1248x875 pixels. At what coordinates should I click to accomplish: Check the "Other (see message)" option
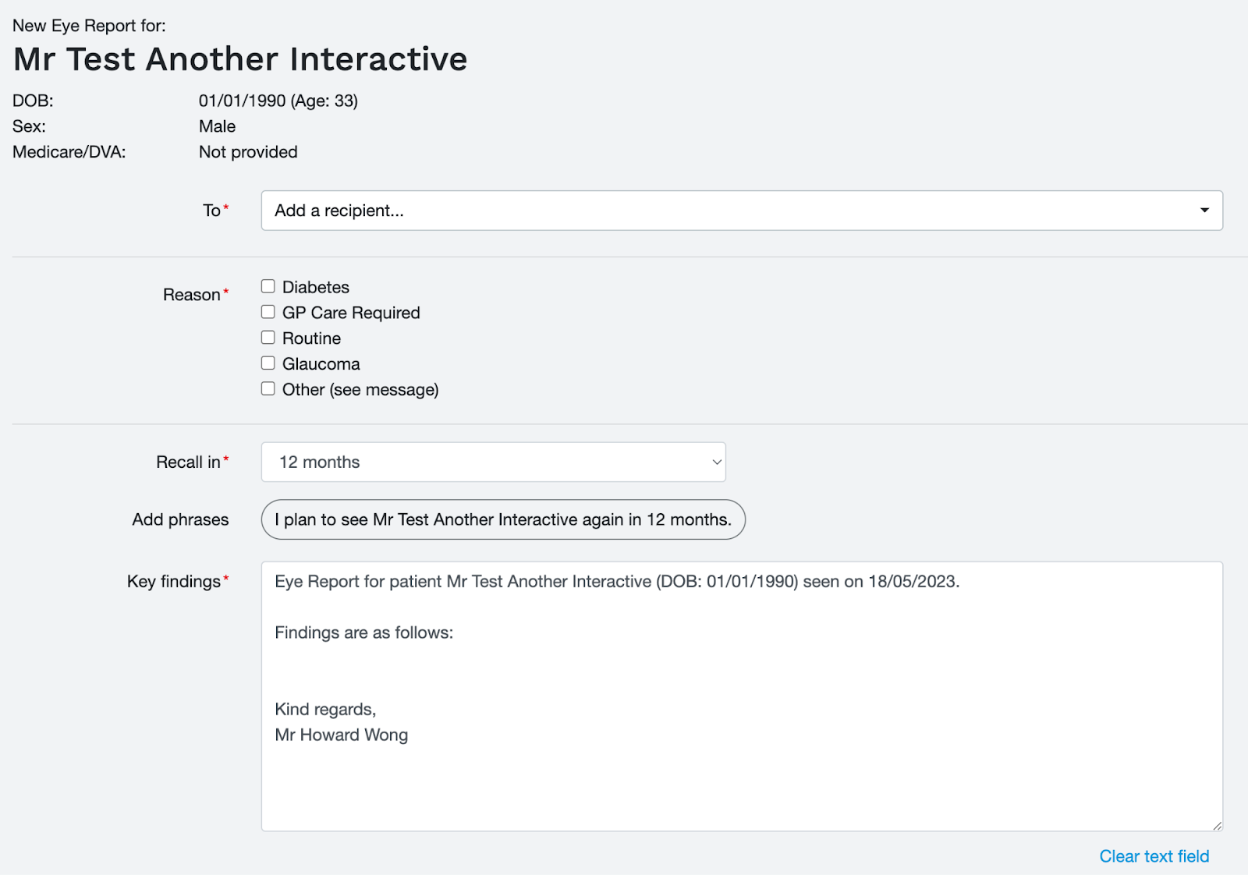(268, 388)
